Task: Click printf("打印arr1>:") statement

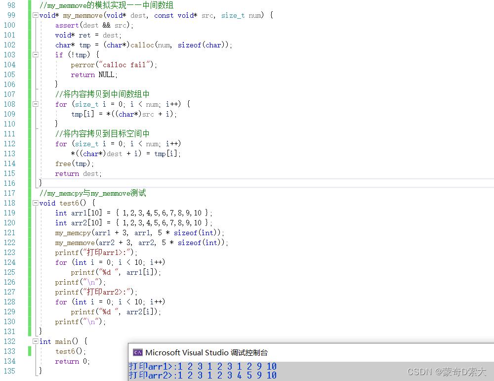Action: [x=96, y=253]
